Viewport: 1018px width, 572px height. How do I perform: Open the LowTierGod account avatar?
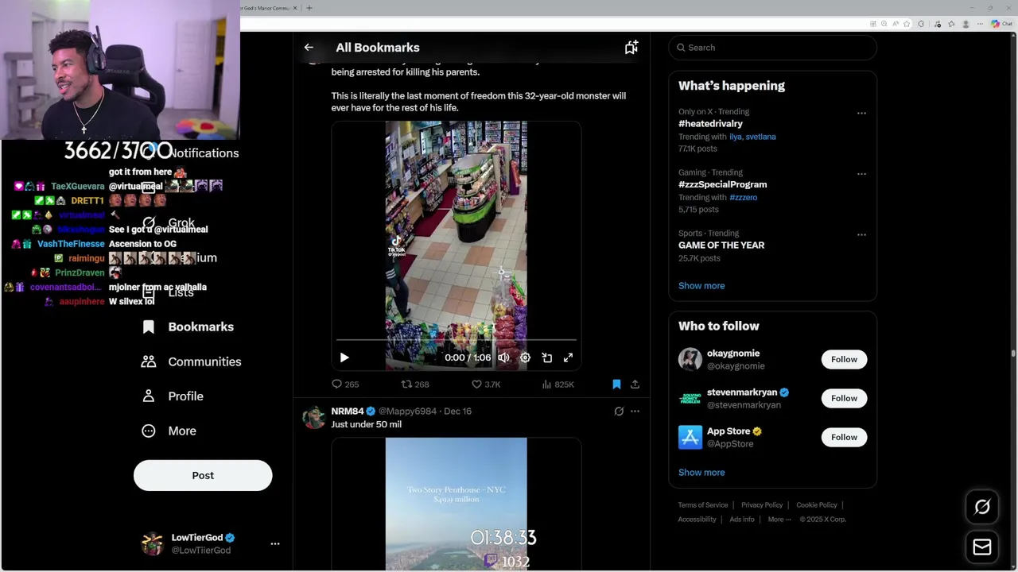(x=152, y=543)
